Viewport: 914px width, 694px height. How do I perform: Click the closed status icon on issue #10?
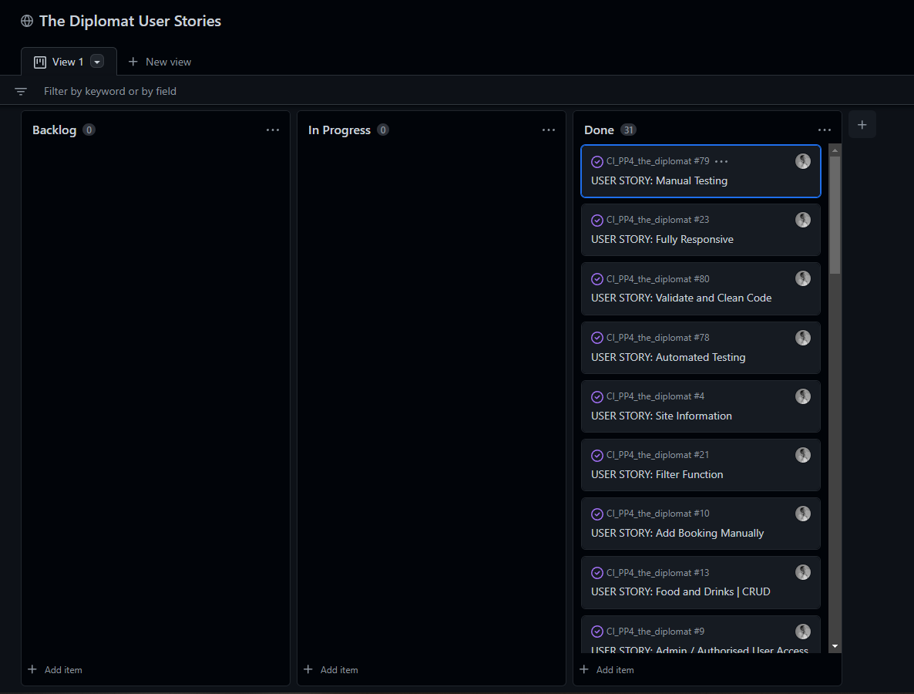point(597,514)
